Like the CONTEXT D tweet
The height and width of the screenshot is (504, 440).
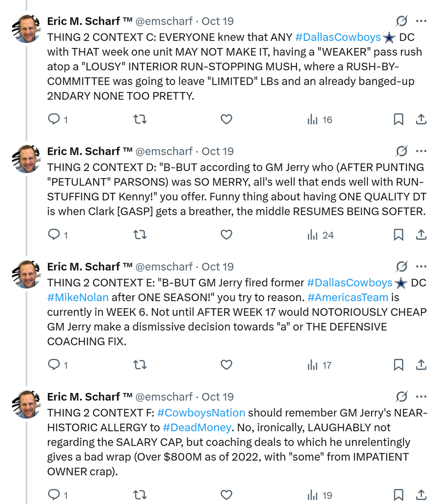[x=226, y=235]
